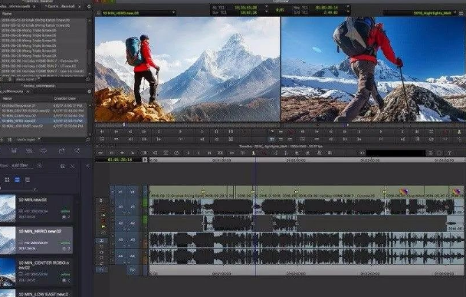Toggle the record-side A2 track selector
Viewport: 466px width, 297px height.
tap(133, 223)
